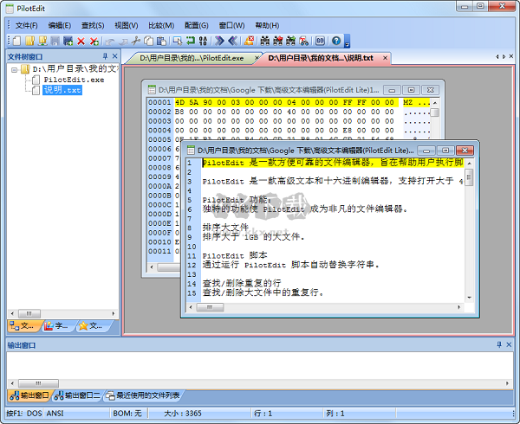Screen dimensions: 520x424
Task: Select 说明.txt in the file tree
Action: [62, 90]
